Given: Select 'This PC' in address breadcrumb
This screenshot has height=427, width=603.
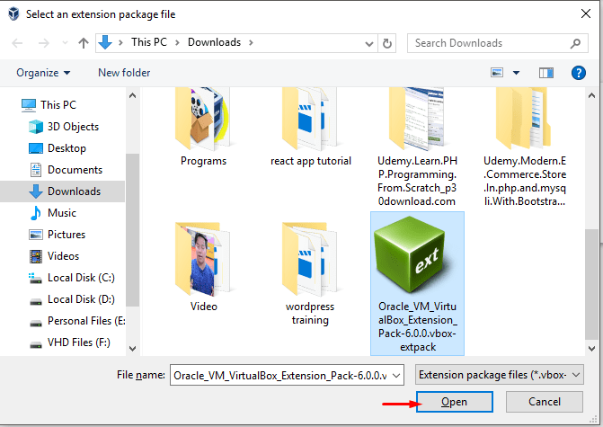Looking at the screenshot, I should (149, 42).
